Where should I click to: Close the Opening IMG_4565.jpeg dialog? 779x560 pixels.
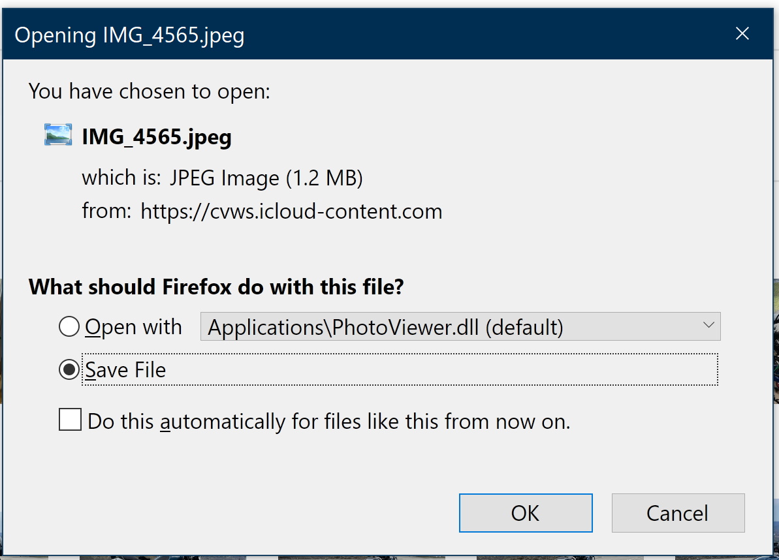tap(742, 34)
